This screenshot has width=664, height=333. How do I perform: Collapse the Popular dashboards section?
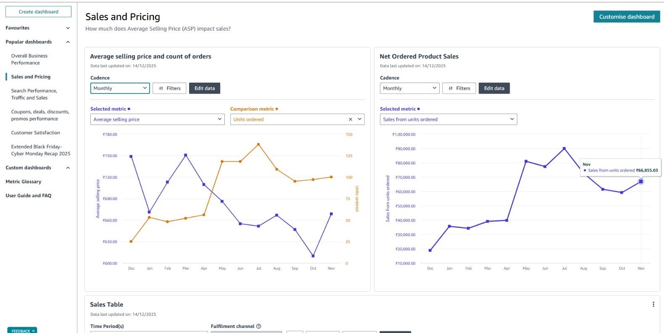click(x=68, y=42)
